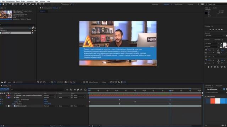This screenshot has width=227, height=127.
Task: Toggle the Position property stopwatch
Action: tap(13, 104)
